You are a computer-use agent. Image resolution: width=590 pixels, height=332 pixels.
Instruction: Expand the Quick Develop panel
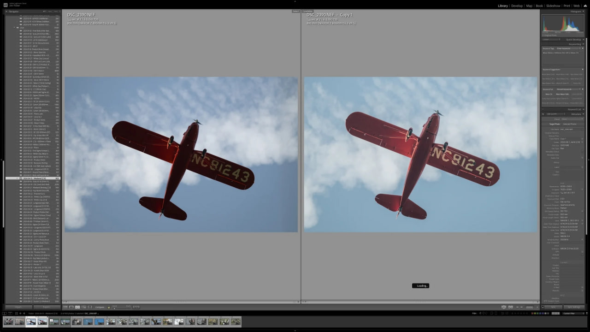click(583, 40)
